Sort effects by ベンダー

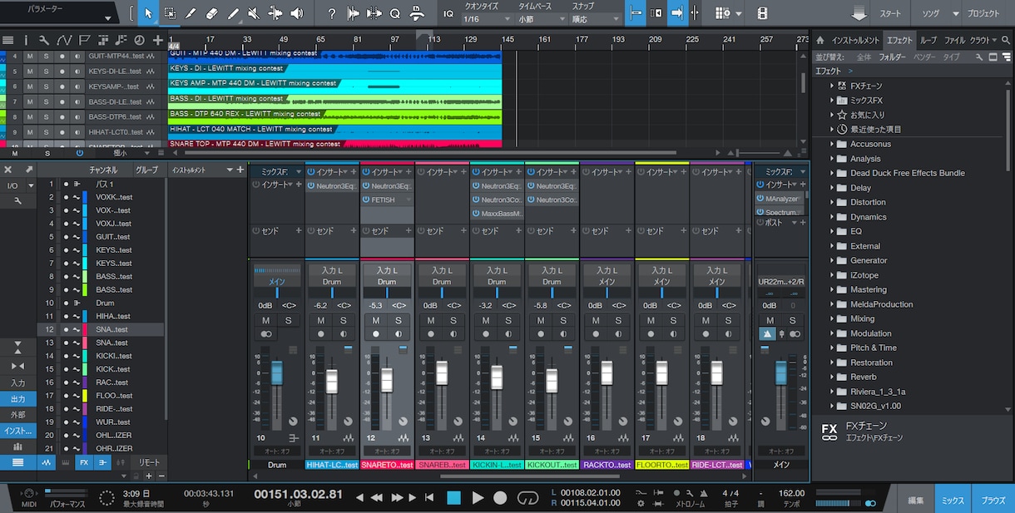tap(924, 57)
